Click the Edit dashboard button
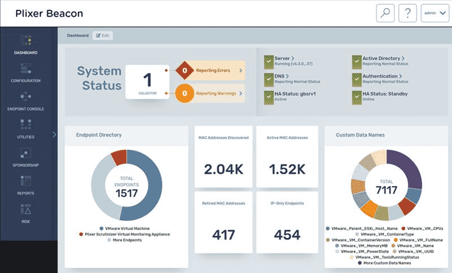The height and width of the screenshot is (273, 452). point(102,35)
